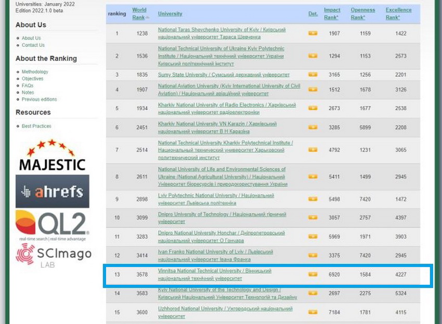This screenshot has height=324, width=442.
Task: Click the QL2 logo in sidebar
Action: (52, 225)
